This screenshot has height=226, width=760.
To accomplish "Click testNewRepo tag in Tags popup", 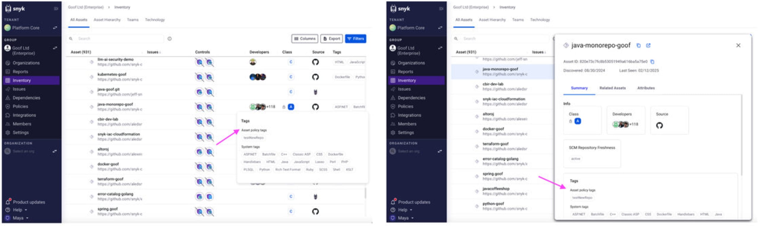I will [x=253, y=138].
